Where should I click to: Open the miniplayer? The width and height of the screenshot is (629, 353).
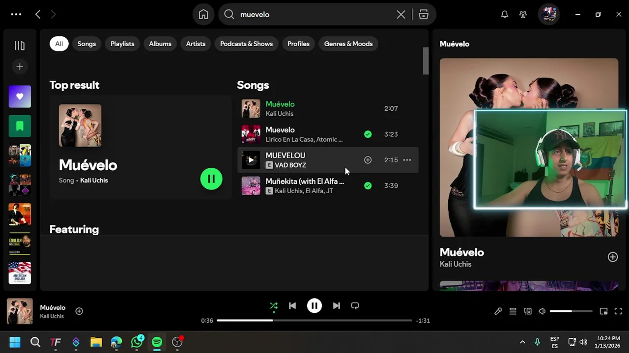point(603,311)
